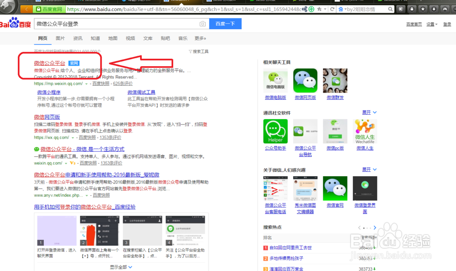Image resolution: width=456 pixels, height=271 pixels.
Task: Switch to the 网页 tab
Action: pos(42,38)
